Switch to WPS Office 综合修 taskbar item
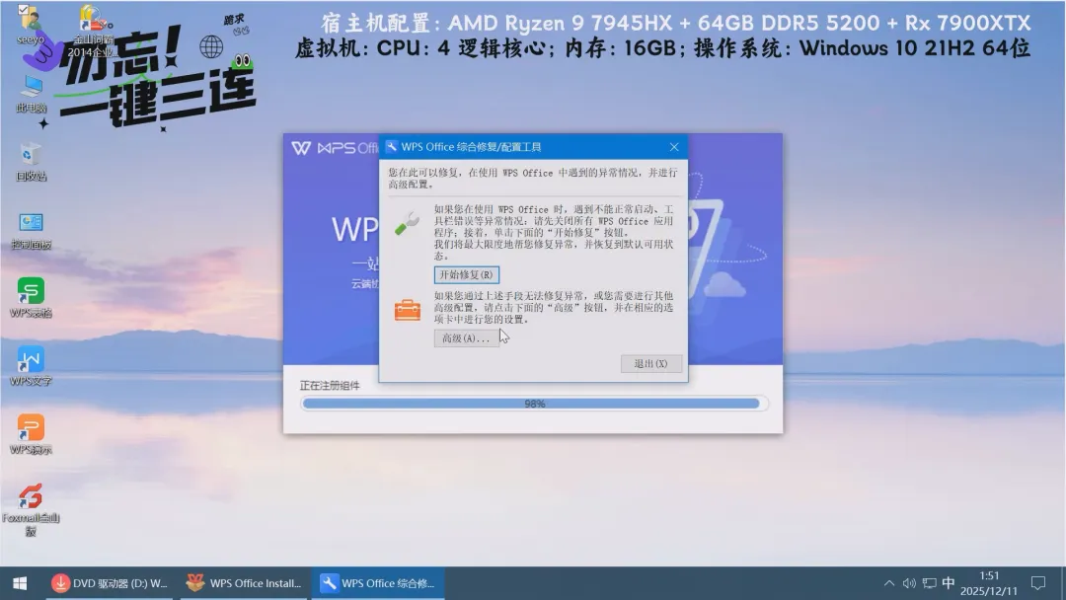This screenshot has height=600, width=1066. click(378, 583)
